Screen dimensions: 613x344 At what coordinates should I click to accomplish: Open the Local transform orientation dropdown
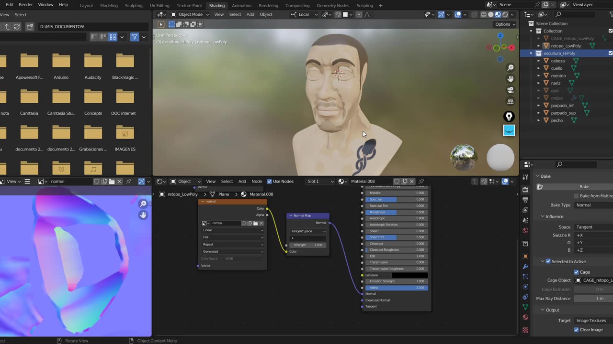(x=303, y=14)
